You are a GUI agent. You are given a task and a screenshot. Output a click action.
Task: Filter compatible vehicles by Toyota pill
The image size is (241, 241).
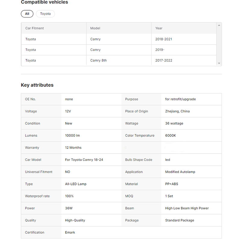[45, 14]
